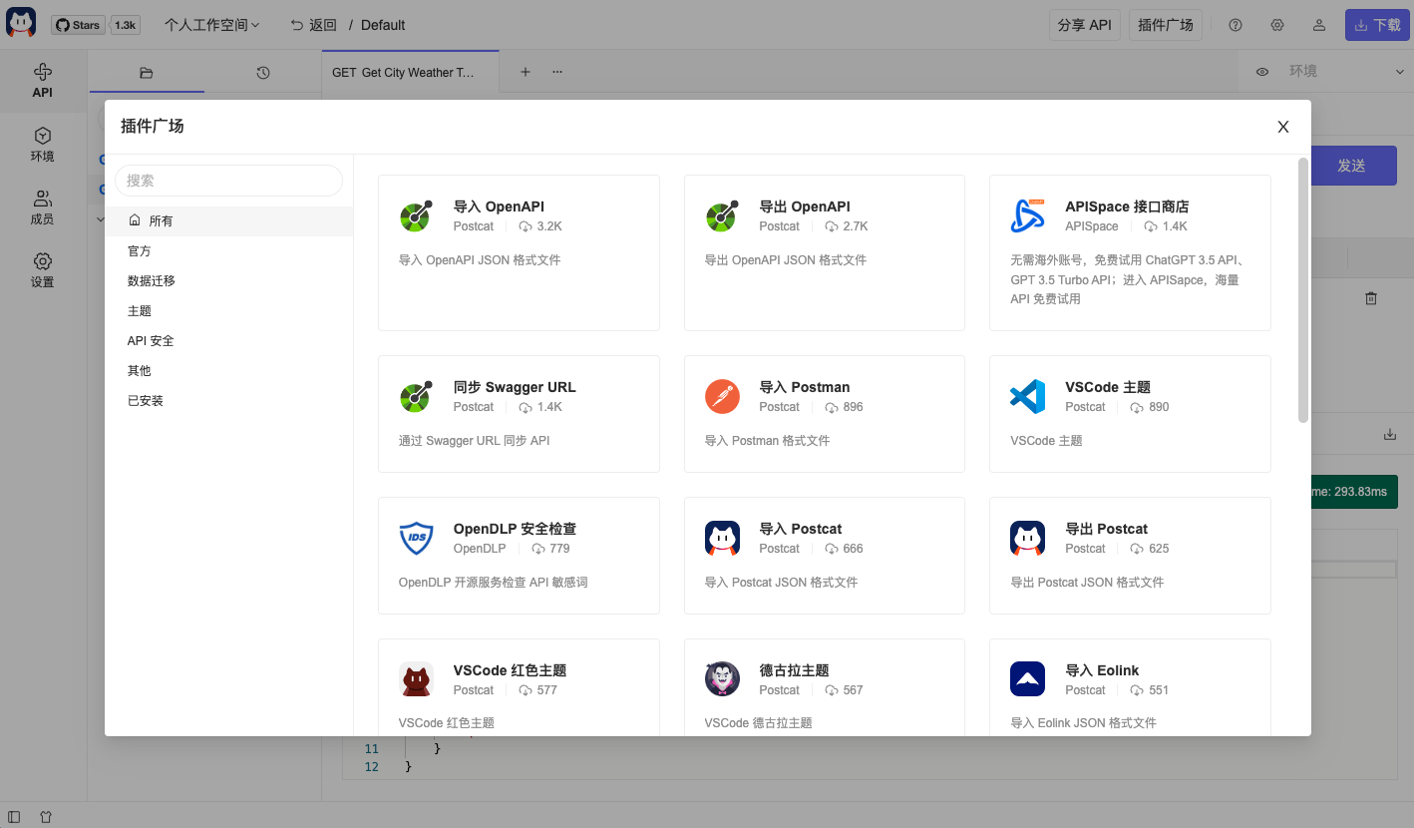This screenshot has height=828, width=1414.
Task: Click the 下载 download button
Action: pos(1377,25)
